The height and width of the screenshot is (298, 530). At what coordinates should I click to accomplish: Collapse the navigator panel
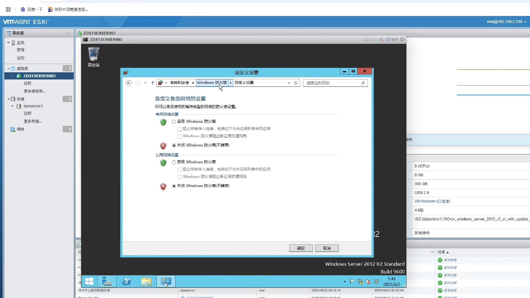tap(68, 33)
